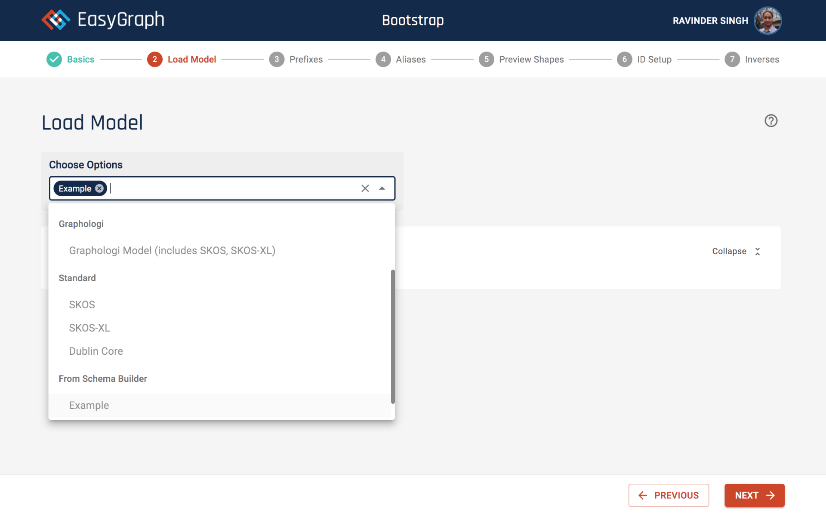
Task: Select Graphologi Model option in list
Action: [x=172, y=251]
